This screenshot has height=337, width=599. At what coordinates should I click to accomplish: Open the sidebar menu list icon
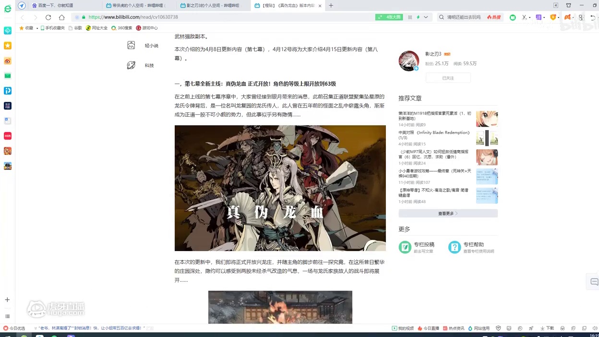(7, 316)
